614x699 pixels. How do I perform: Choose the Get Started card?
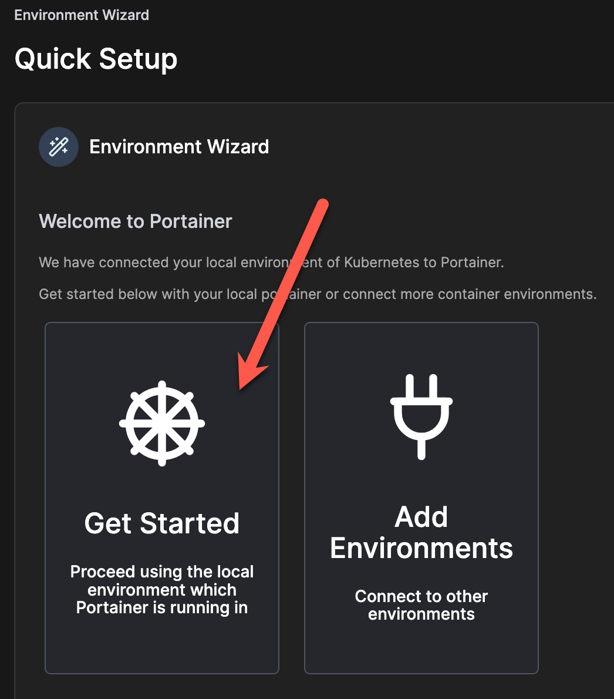click(x=162, y=496)
